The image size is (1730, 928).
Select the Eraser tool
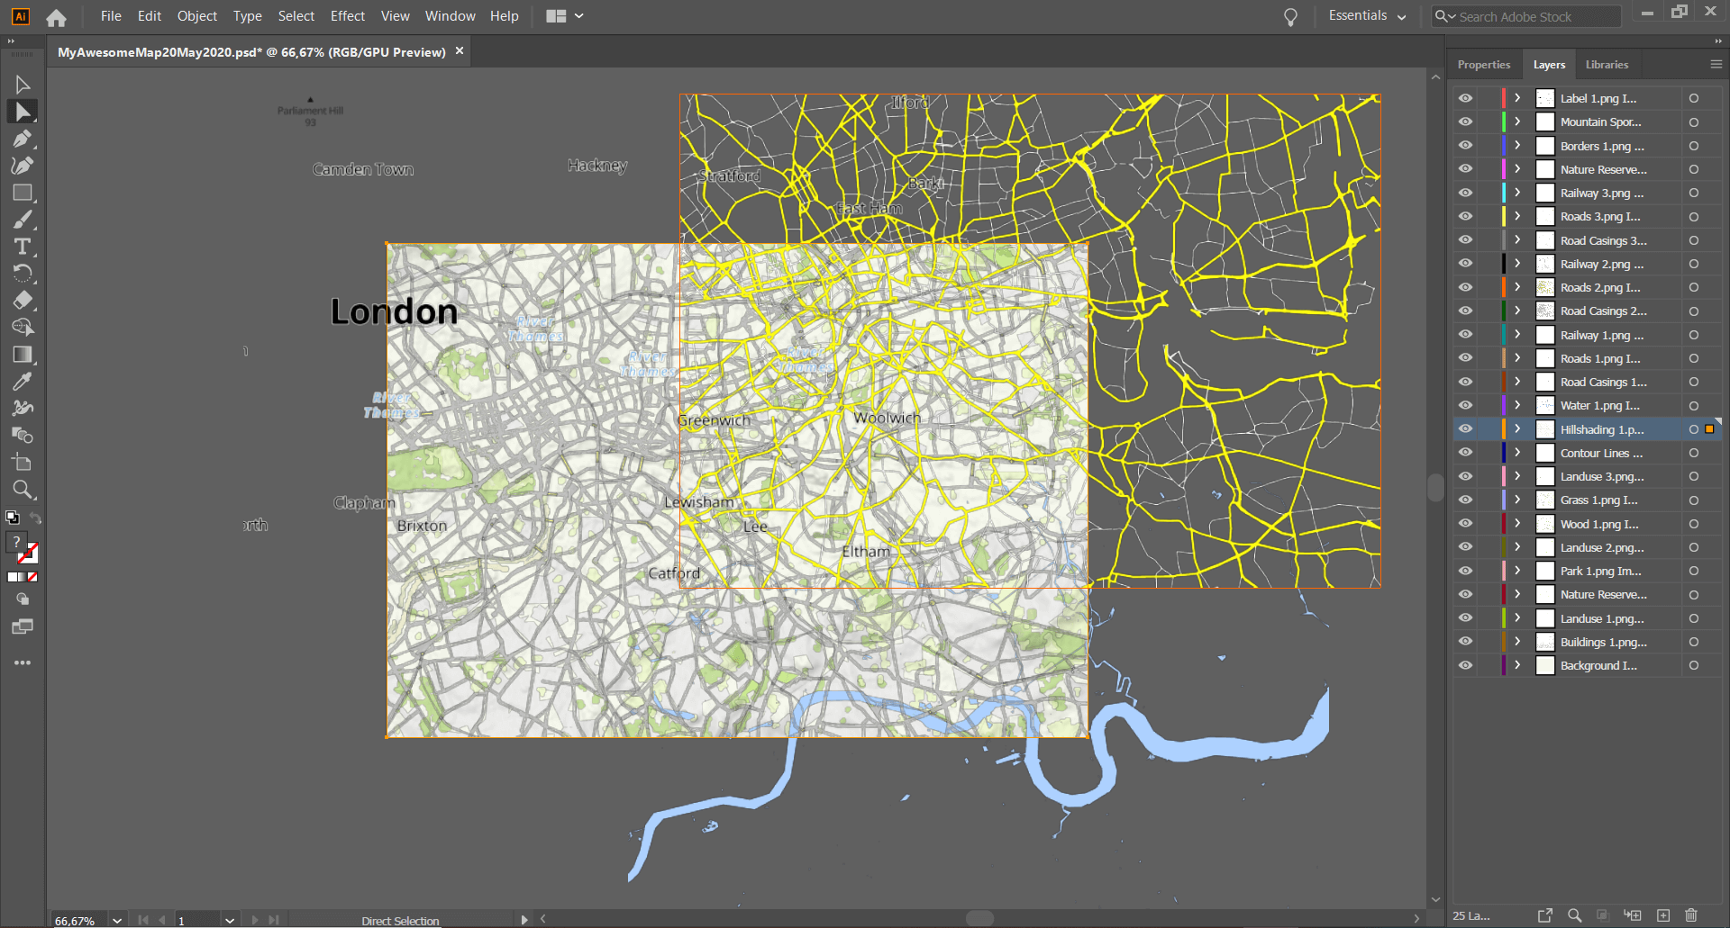(23, 301)
